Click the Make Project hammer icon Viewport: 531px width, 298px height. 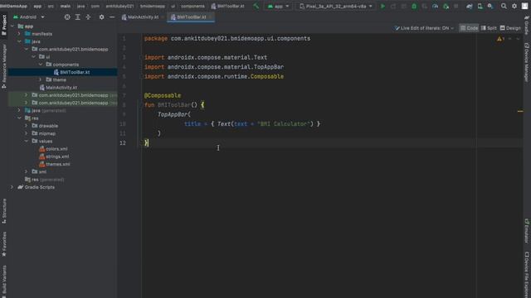point(256,6)
